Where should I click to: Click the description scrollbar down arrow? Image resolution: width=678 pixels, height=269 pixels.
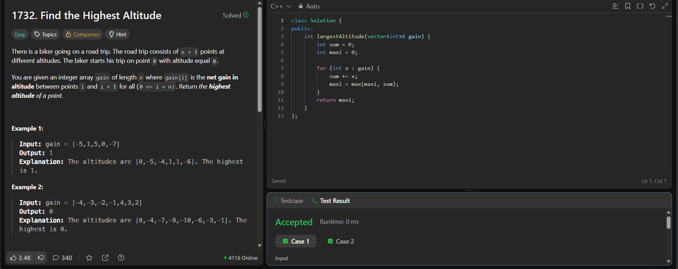[260, 245]
